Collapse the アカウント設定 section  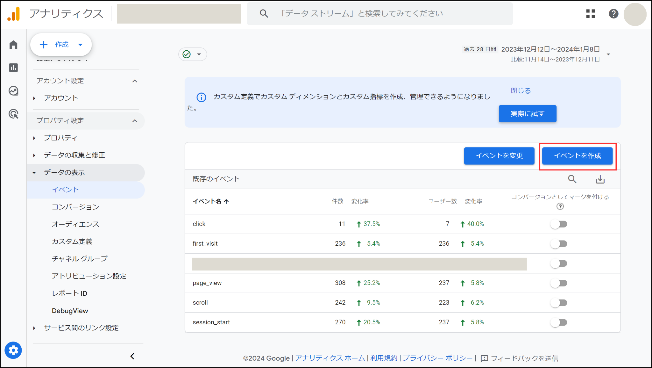point(135,81)
